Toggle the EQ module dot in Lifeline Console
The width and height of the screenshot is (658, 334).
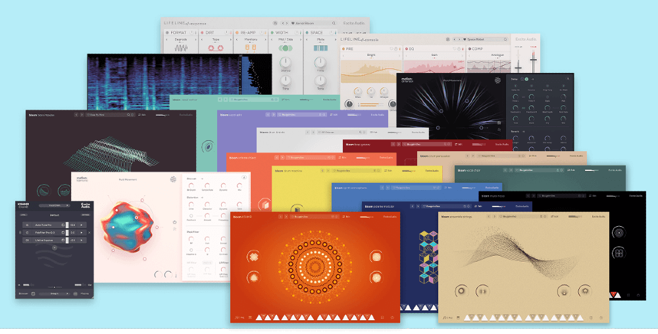(406, 49)
